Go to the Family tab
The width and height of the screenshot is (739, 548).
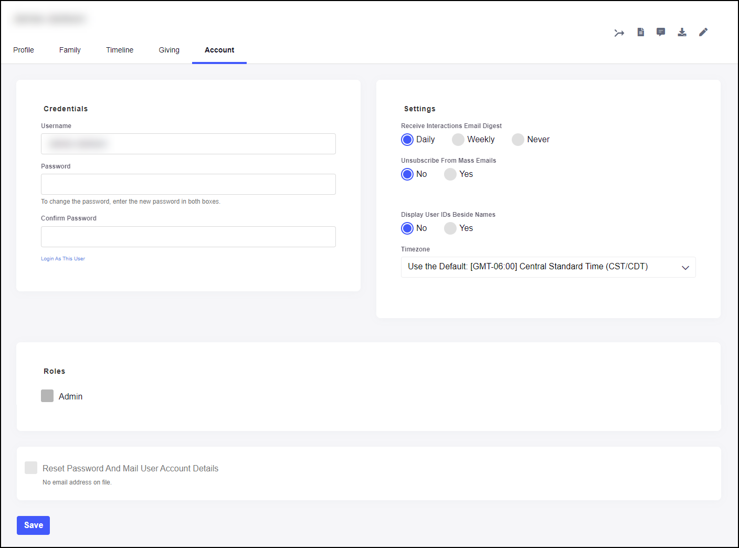[x=70, y=50]
